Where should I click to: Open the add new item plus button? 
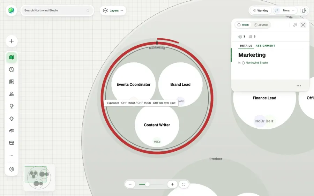coord(12,41)
